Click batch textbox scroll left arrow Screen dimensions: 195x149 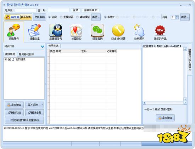pyautogui.click(x=144, y=103)
